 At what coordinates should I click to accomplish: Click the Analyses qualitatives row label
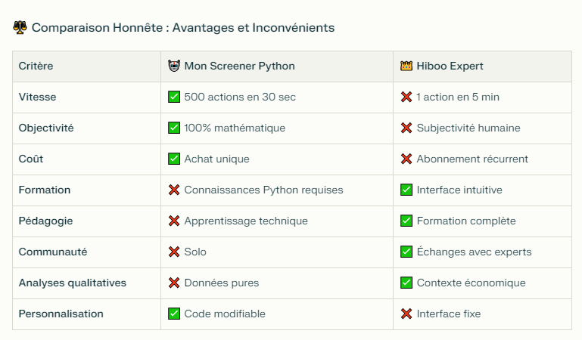(x=73, y=283)
